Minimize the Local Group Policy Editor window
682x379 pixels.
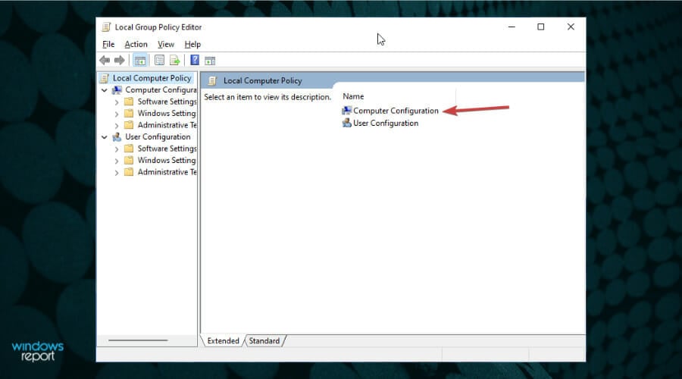click(512, 27)
